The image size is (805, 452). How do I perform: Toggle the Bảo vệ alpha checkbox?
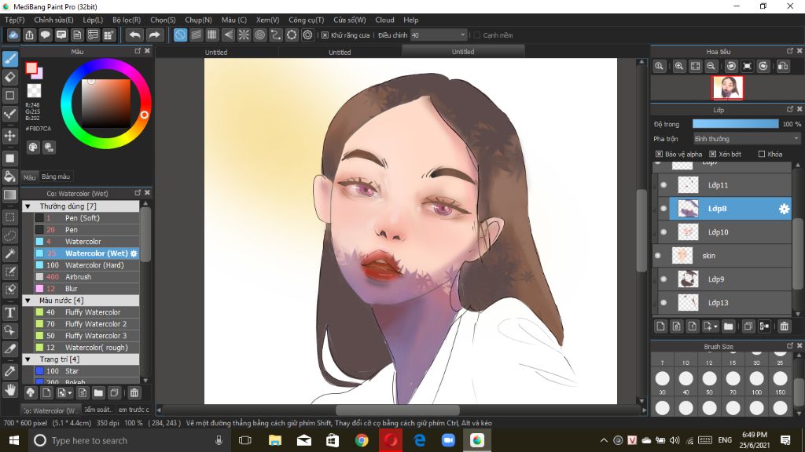coord(659,154)
